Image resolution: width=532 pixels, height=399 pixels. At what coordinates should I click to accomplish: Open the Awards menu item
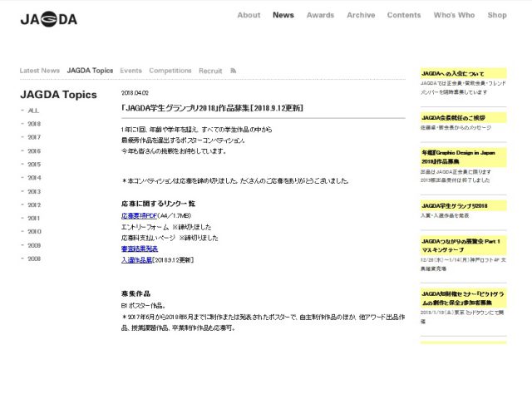click(320, 15)
